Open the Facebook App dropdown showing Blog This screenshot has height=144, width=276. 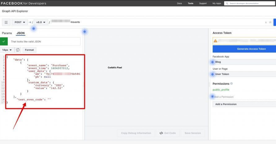coord(244,62)
